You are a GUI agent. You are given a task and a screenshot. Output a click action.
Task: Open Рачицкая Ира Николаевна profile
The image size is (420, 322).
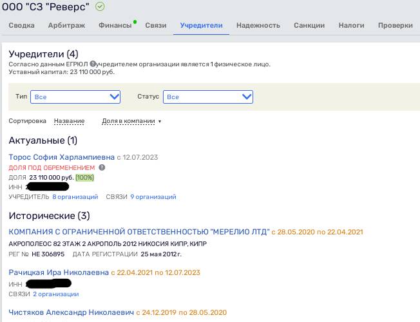click(59, 272)
